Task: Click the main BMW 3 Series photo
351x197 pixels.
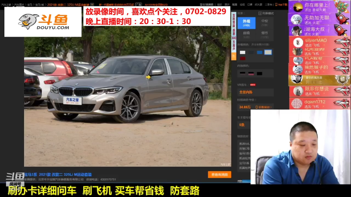Action: pos(128,96)
